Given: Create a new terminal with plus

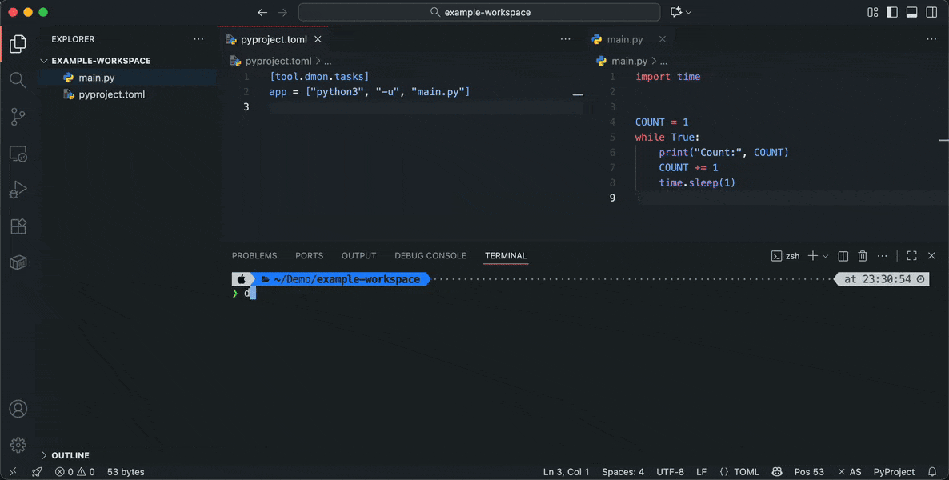Looking at the screenshot, I should [813, 256].
